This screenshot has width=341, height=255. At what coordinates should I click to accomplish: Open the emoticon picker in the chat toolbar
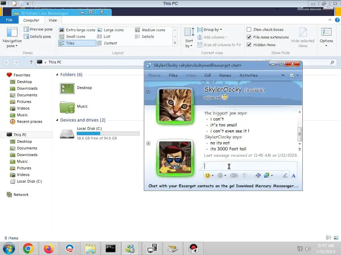pos(207,175)
